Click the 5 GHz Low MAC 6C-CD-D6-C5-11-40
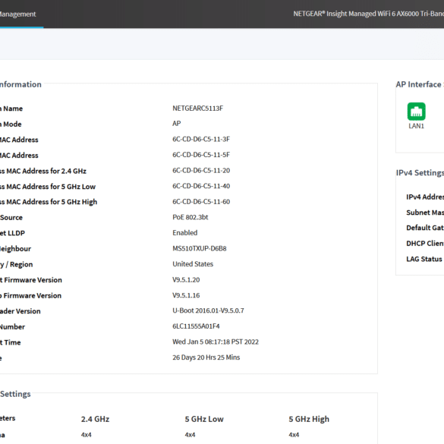The image size is (444, 444). [201, 186]
